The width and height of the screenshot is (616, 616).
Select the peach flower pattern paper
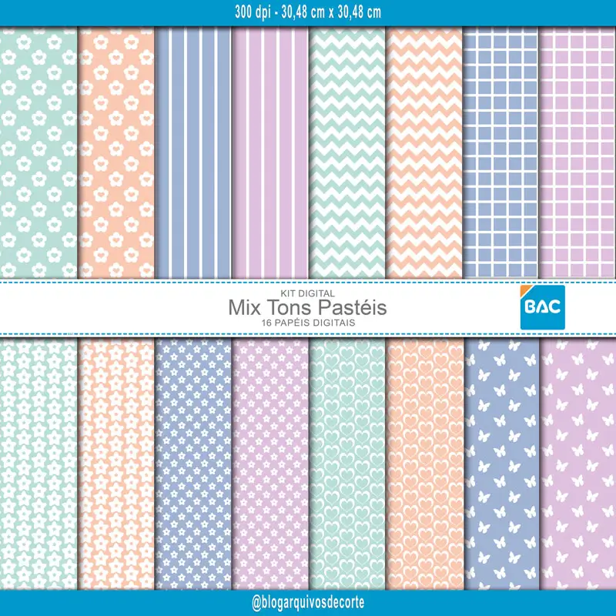(116, 152)
